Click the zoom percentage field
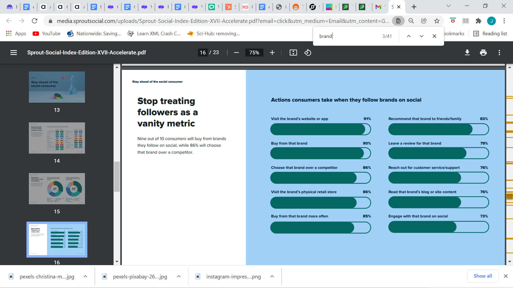The height and width of the screenshot is (288, 513). pos(254,53)
